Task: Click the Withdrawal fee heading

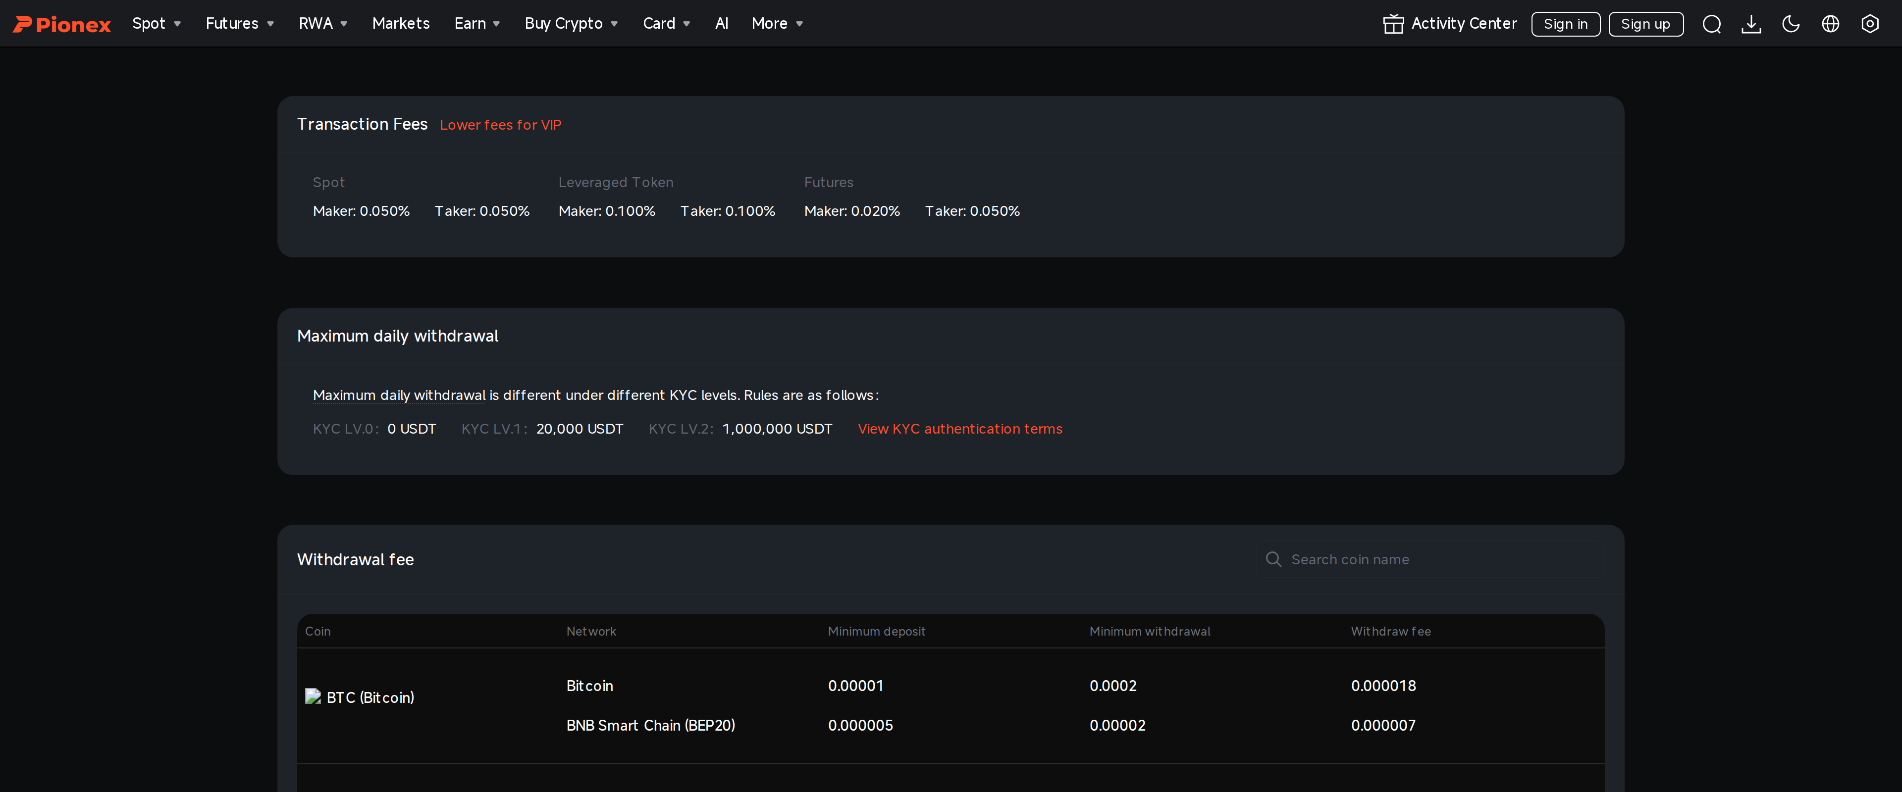Action: tap(355, 559)
